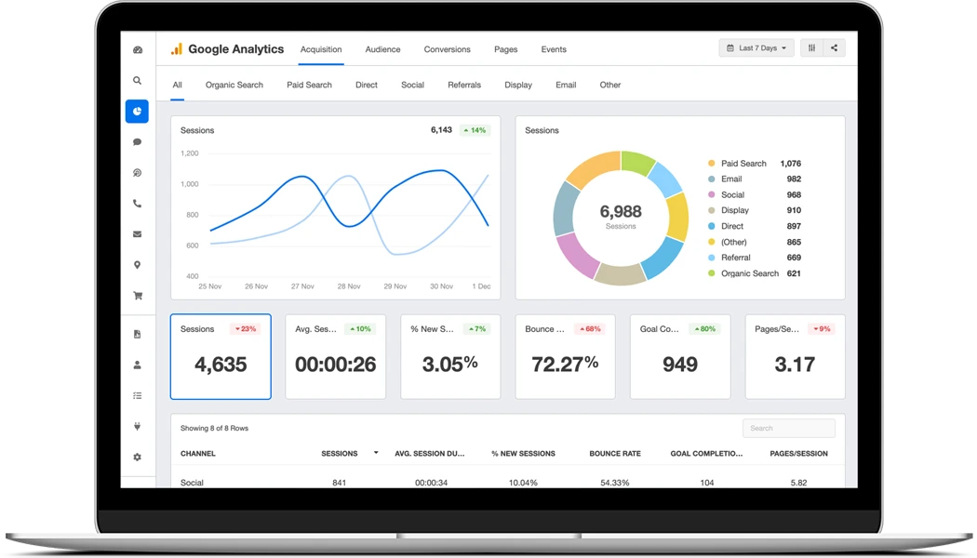The image size is (977, 558).
Task: Click the location pin icon in sidebar
Action: 137,264
